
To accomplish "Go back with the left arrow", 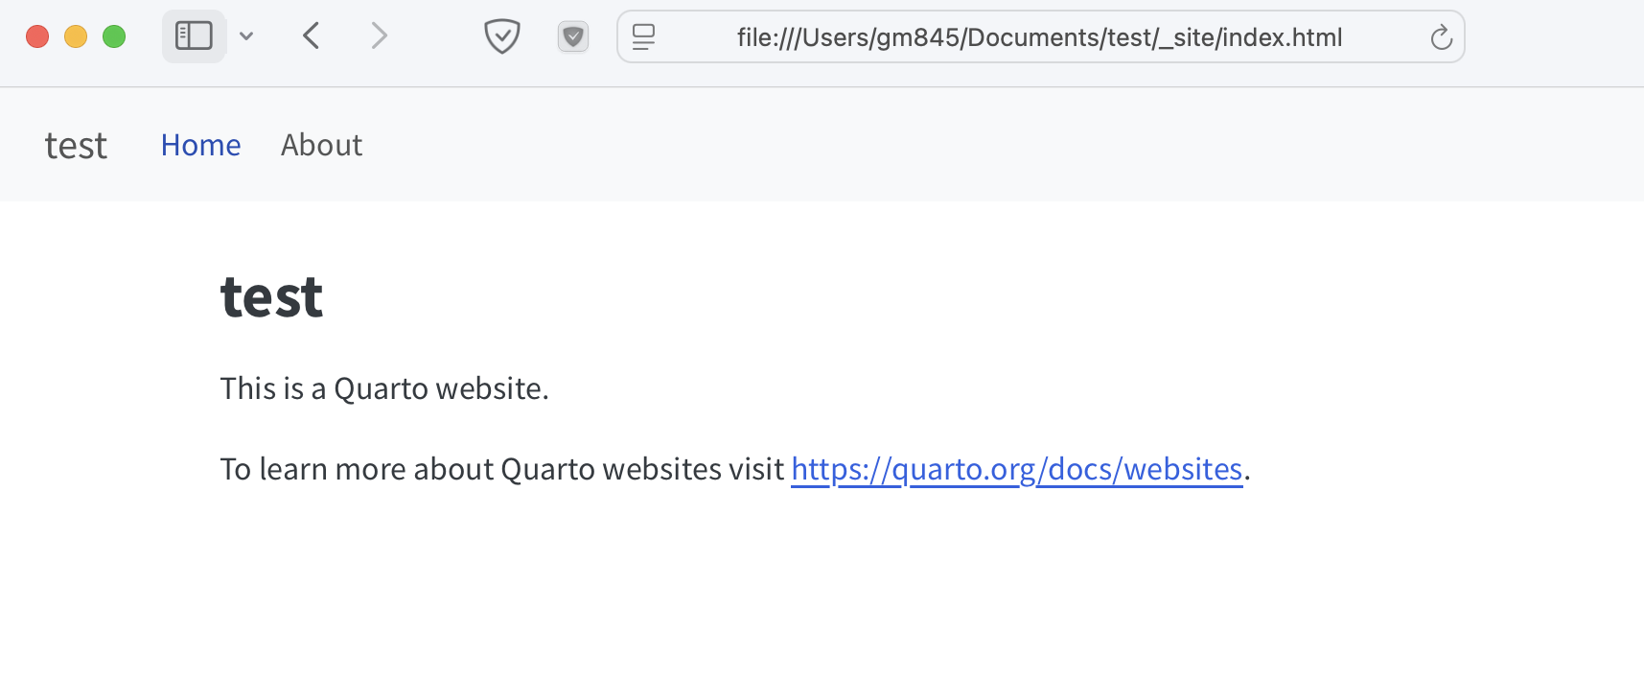I will 311,36.
